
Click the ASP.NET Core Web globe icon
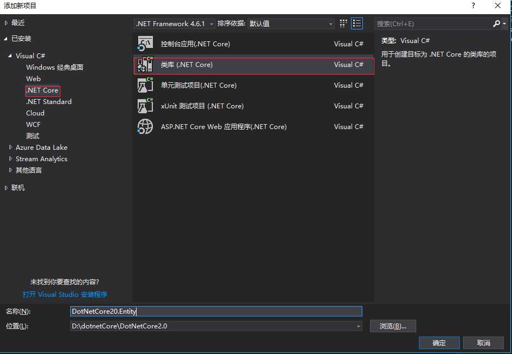click(145, 126)
